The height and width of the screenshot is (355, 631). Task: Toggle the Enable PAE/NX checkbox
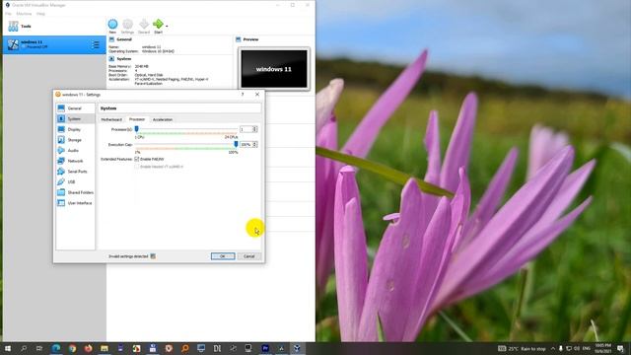pyautogui.click(x=137, y=159)
